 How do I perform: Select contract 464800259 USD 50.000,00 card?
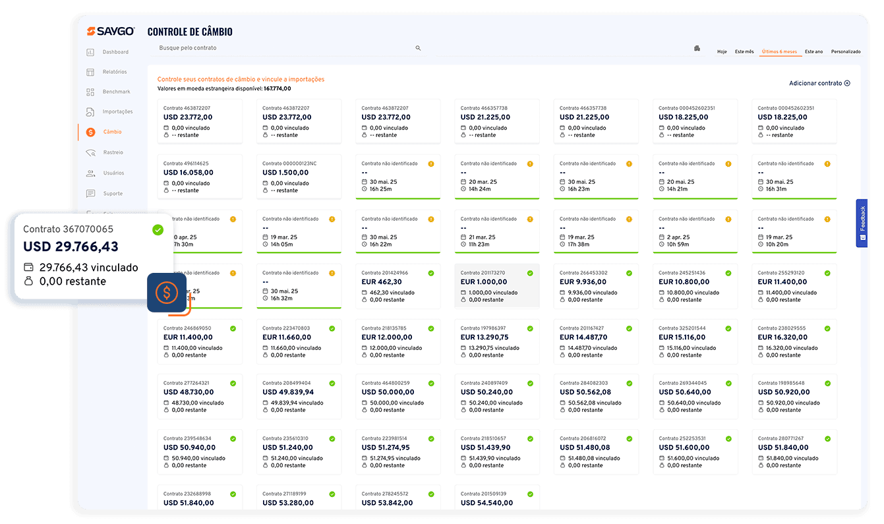(398, 395)
